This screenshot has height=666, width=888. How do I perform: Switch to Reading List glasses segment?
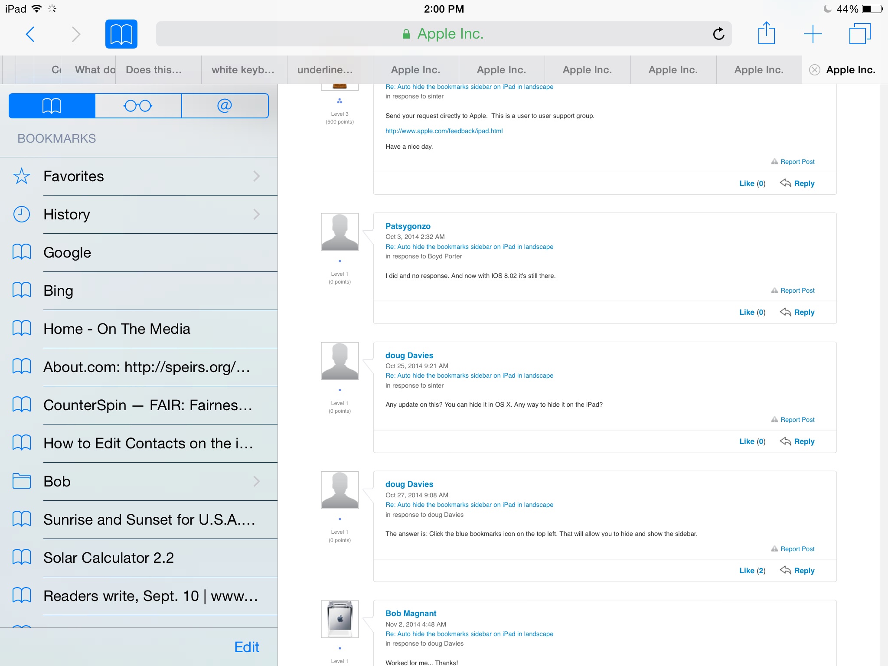click(138, 106)
